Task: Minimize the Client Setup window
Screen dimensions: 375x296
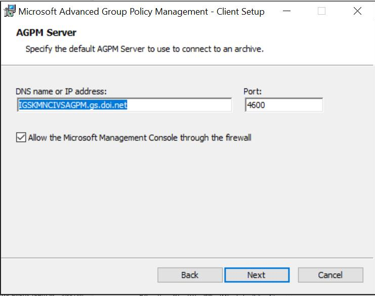Action: click(286, 11)
